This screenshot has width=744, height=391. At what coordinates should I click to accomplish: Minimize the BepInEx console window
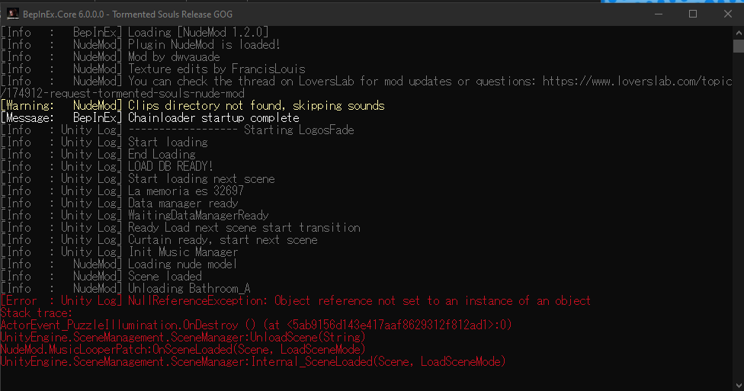point(658,14)
